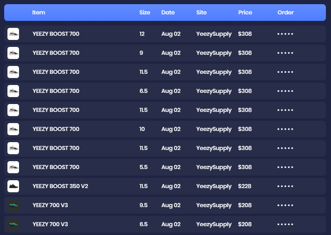Click YeezySupply site in the size 9 row
This screenshot has height=235, width=331.
pos(214,53)
